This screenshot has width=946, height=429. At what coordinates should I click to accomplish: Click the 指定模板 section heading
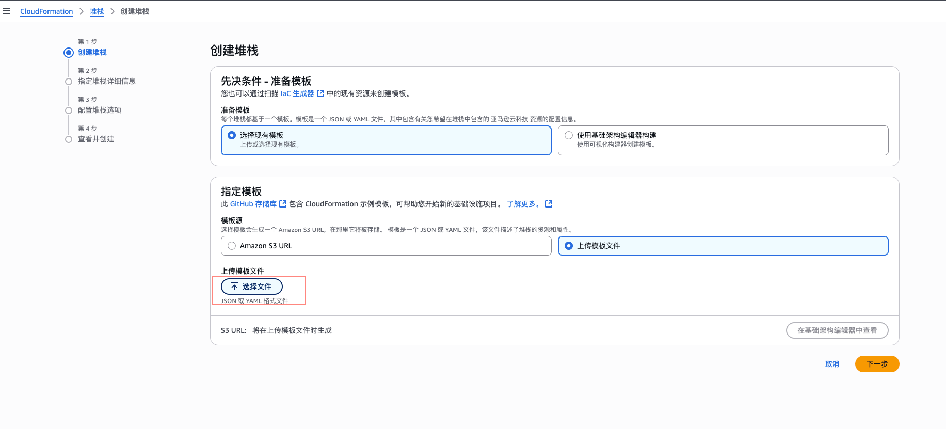[x=241, y=192]
